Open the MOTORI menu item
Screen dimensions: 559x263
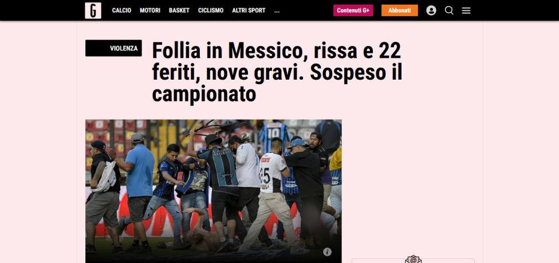(x=149, y=10)
